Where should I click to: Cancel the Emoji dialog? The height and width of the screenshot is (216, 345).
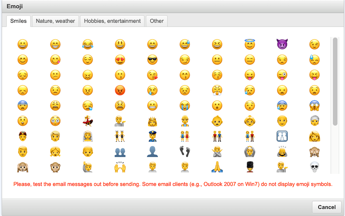click(327, 207)
